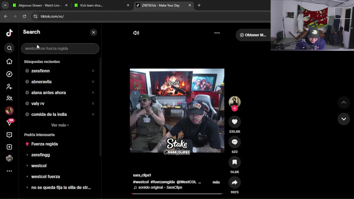Select suggestion westcol

39,166
